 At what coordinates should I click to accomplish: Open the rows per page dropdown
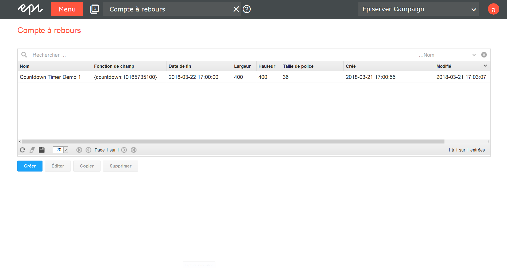[60, 150]
